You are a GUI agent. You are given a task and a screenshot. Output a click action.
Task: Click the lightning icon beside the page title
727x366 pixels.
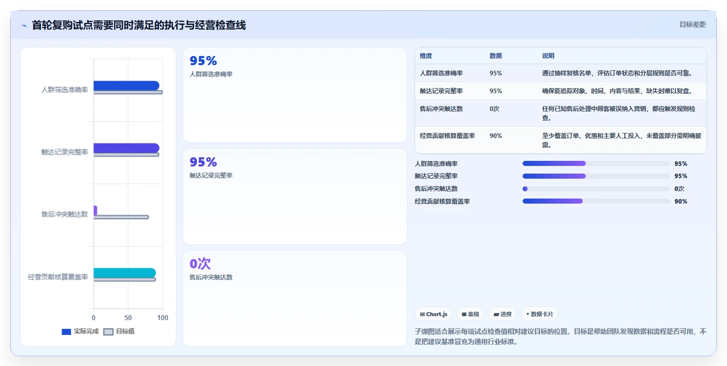click(x=24, y=25)
